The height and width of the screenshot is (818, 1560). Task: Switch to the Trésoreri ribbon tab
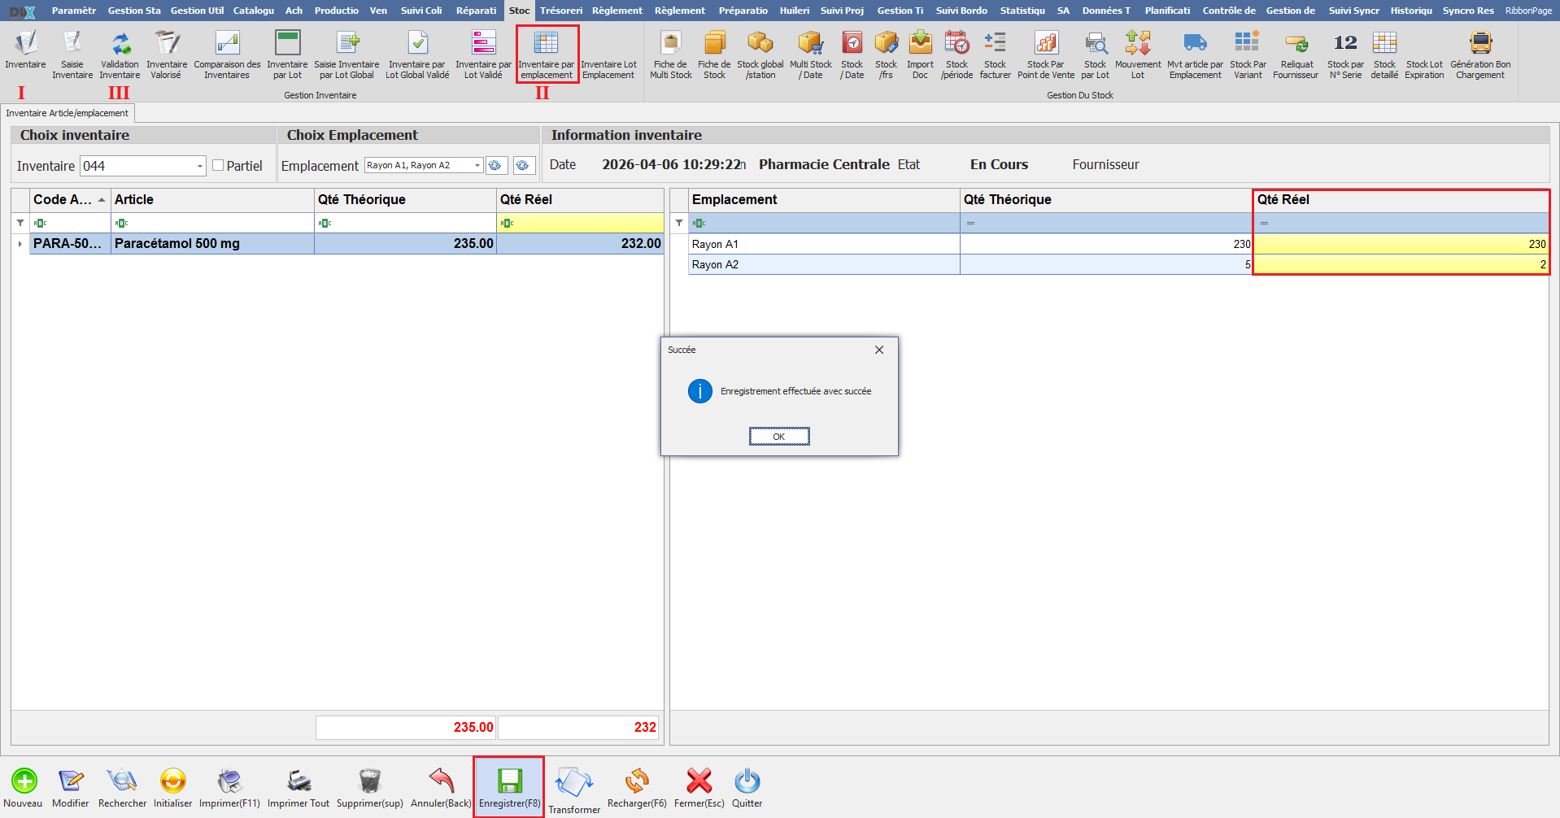click(560, 11)
